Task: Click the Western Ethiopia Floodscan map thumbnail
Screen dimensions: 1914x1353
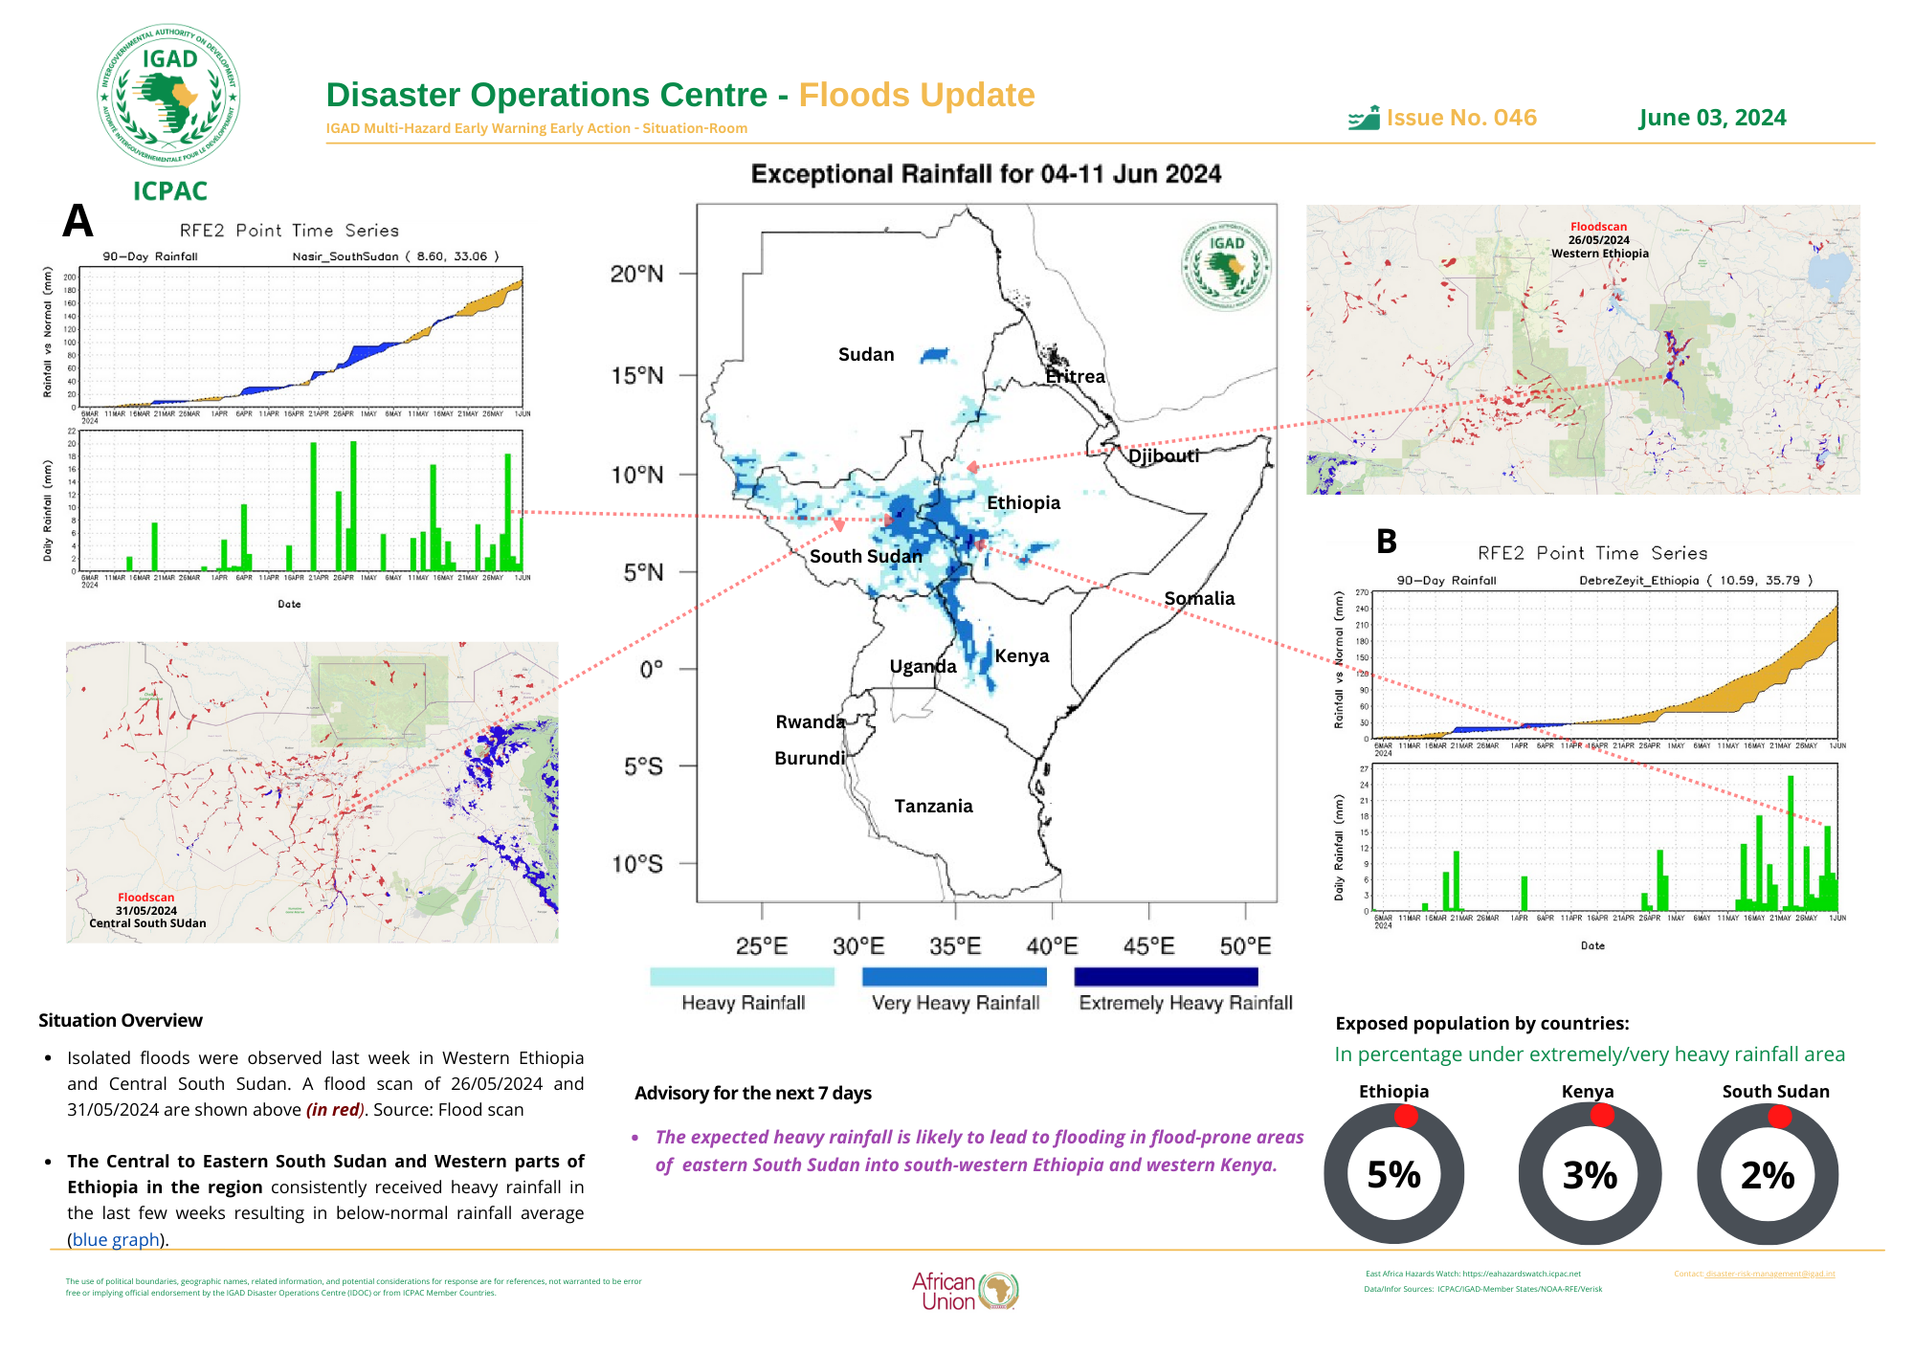Action: 1583,349
